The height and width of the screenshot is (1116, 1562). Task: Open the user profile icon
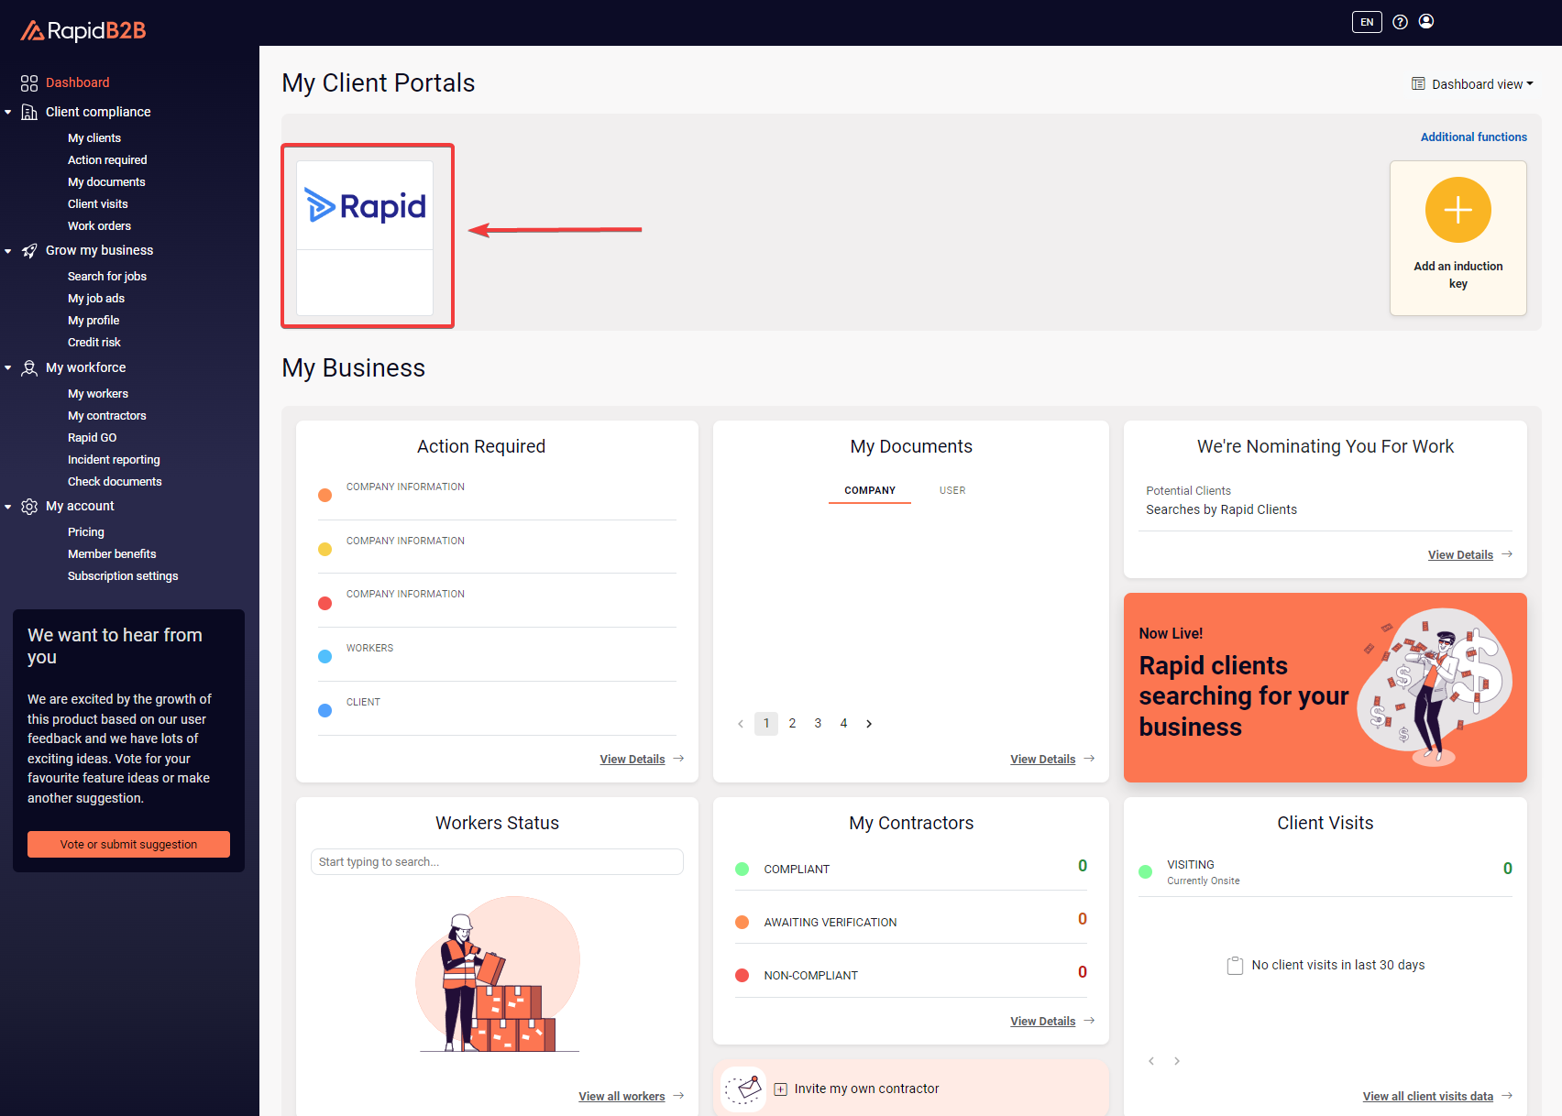(x=1426, y=22)
